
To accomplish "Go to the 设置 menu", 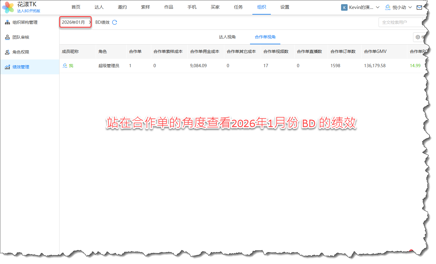I will tap(285, 7).
